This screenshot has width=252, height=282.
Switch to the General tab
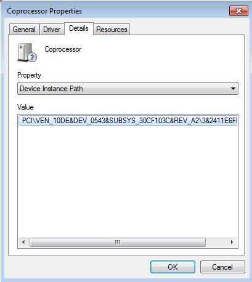24,30
